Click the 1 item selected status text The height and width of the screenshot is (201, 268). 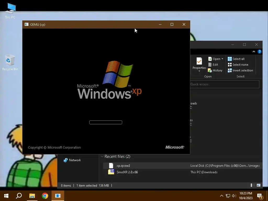(x=87, y=186)
